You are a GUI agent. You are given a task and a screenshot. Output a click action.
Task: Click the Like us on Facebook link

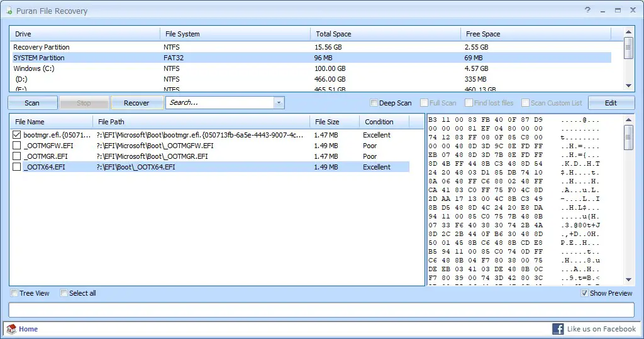pos(601,329)
